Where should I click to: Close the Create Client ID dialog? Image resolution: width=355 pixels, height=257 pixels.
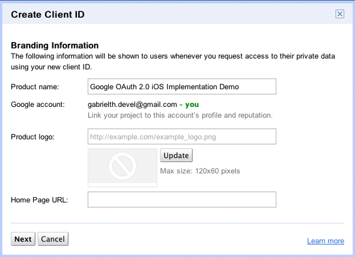click(340, 14)
